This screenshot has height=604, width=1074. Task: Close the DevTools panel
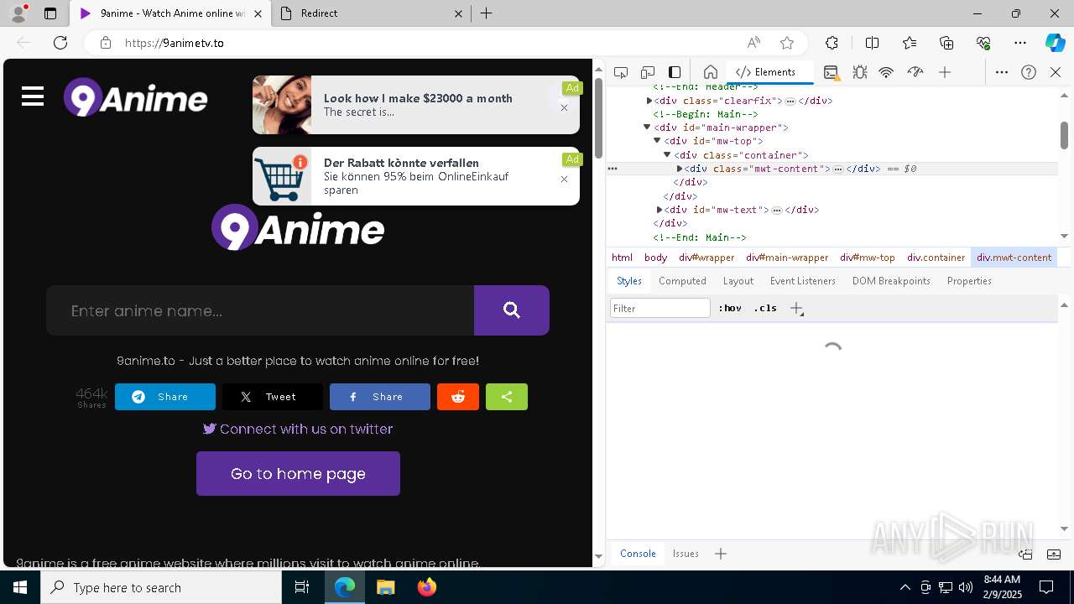click(x=1056, y=72)
